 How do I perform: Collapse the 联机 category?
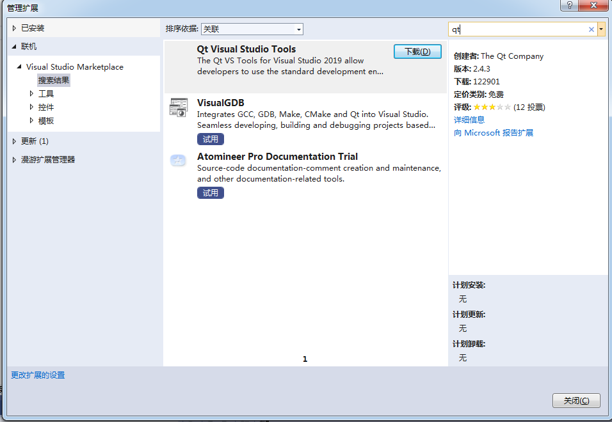(x=15, y=47)
